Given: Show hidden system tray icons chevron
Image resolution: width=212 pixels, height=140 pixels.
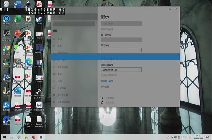Looking at the screenshot, I should (x=168, y=137).
